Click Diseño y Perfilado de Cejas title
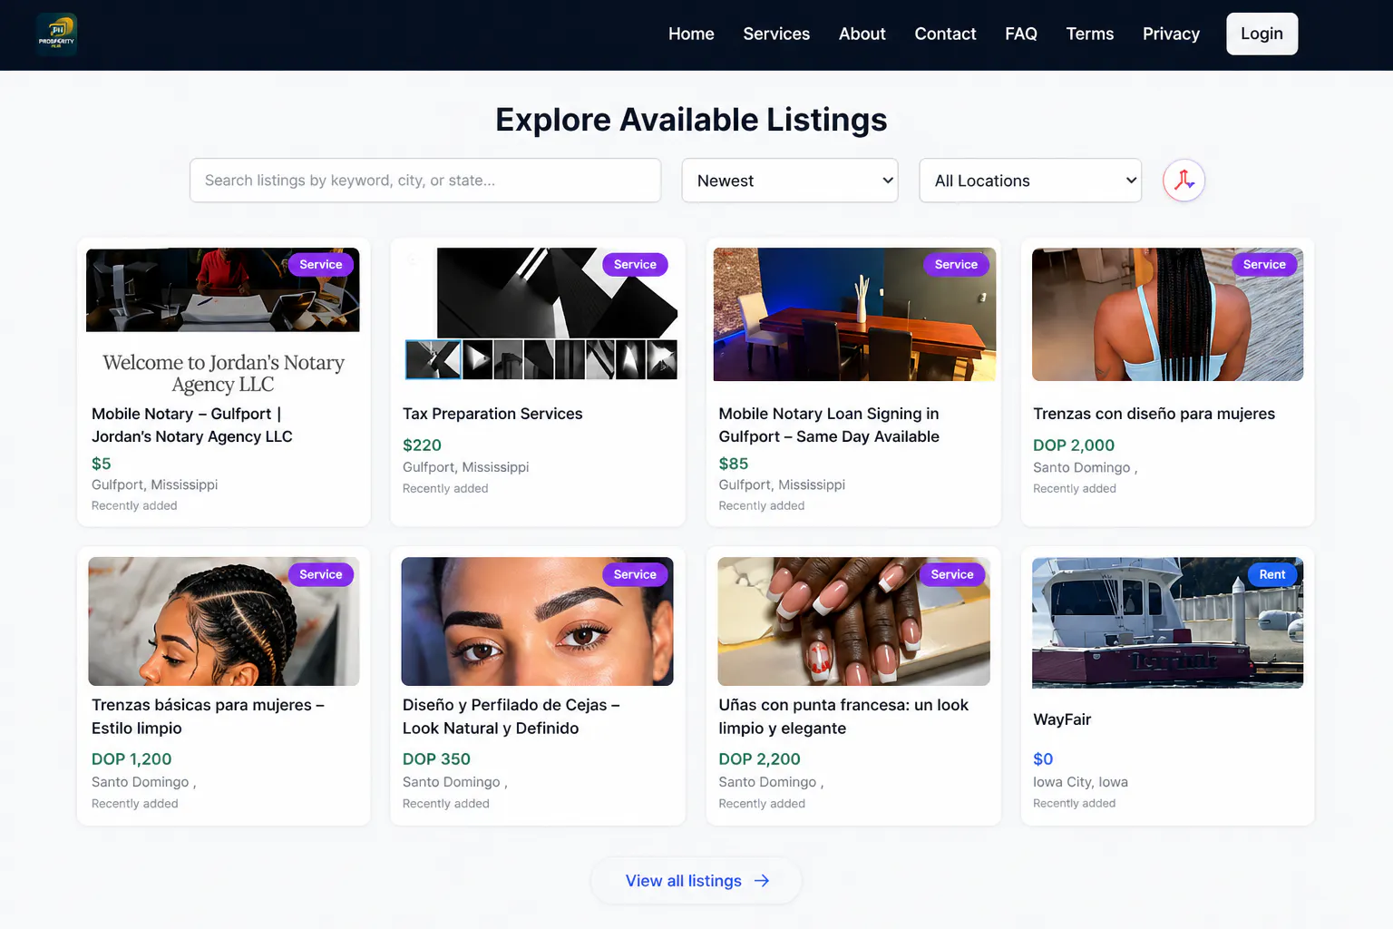Screen dimensions: 1393x929 [x=511, y=717]
